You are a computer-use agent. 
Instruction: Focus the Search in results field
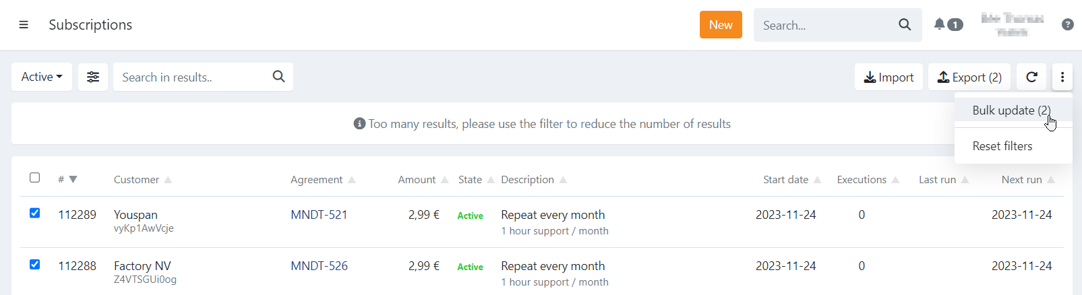coord(192,77)
